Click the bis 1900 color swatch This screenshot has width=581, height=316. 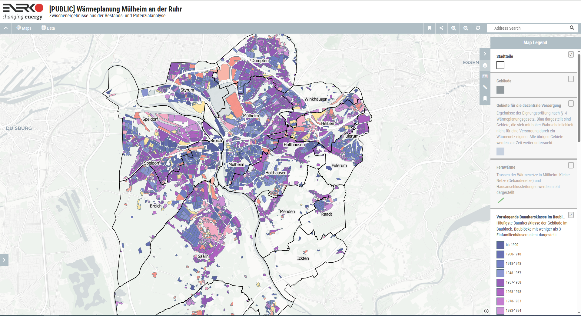500,245
